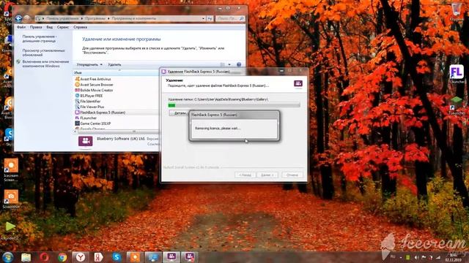This screenshot has height=263, width=469.
Task: Change the list view mode icon
Action: tap(222, 64)
